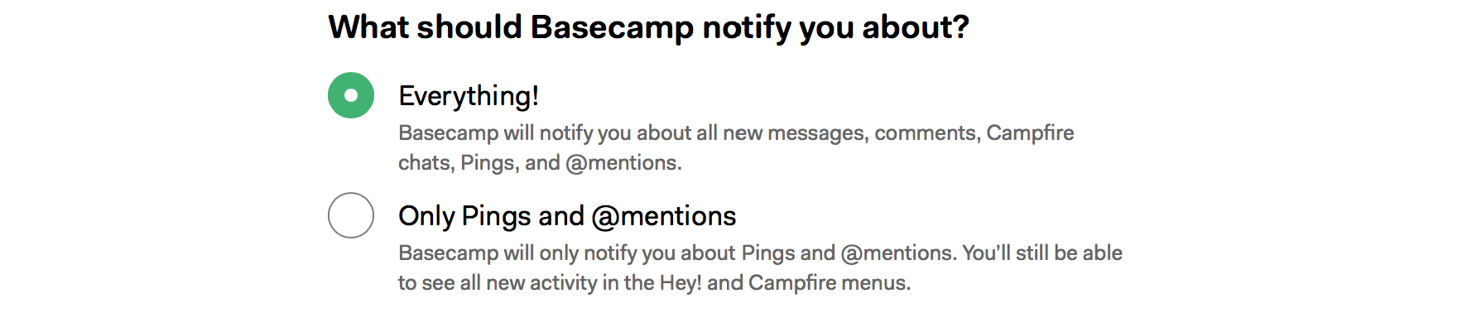1467x318 pixels.
Task: Click "You'll still be able" sentence text
Action: tap(1042, 253)
